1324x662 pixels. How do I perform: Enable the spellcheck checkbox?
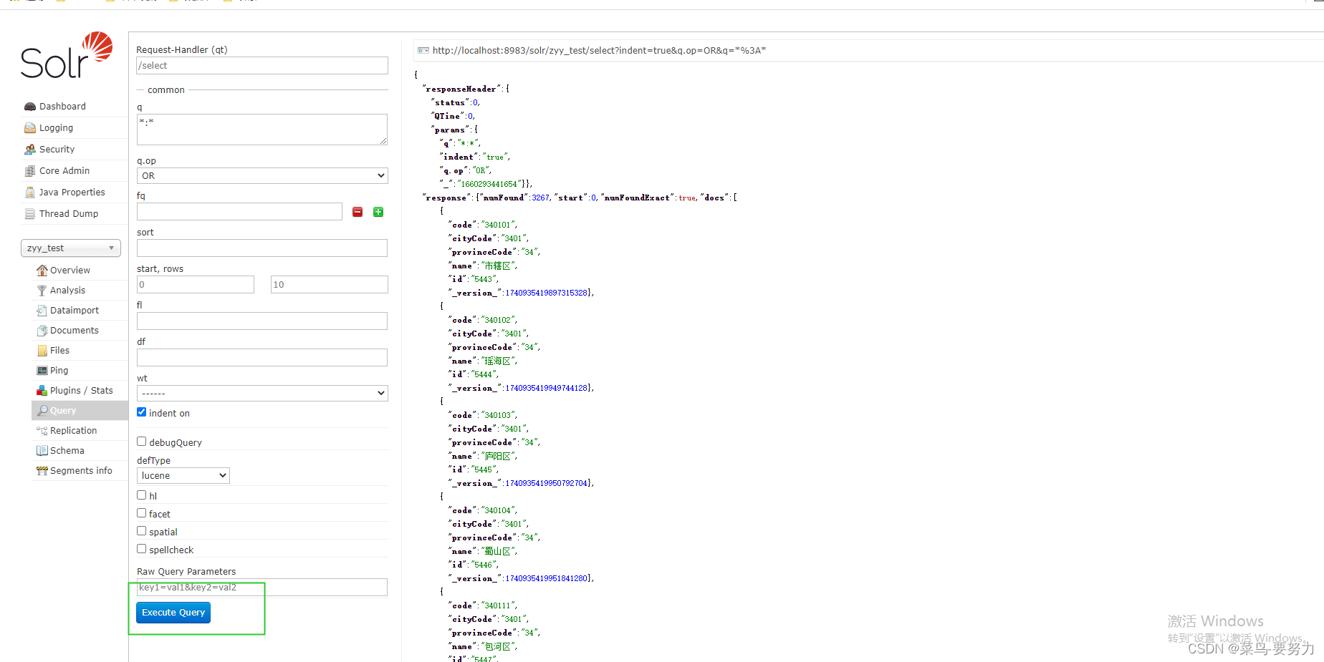(x=142, y=549)
